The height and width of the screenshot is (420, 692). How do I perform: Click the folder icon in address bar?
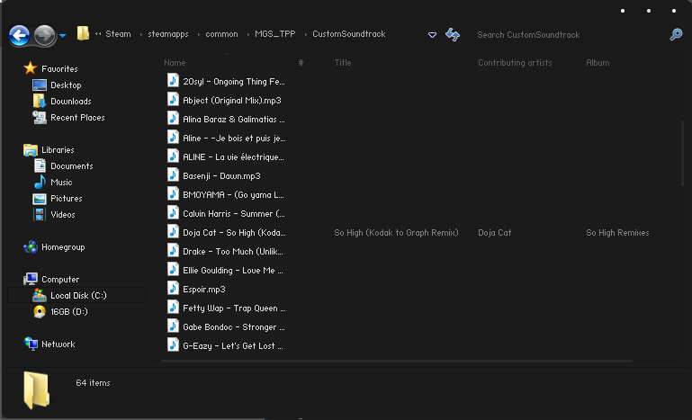tap(83, 33)
